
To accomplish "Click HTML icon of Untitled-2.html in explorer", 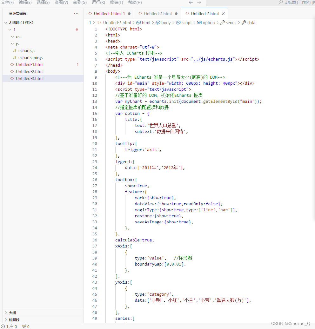I will click(12, 71).
